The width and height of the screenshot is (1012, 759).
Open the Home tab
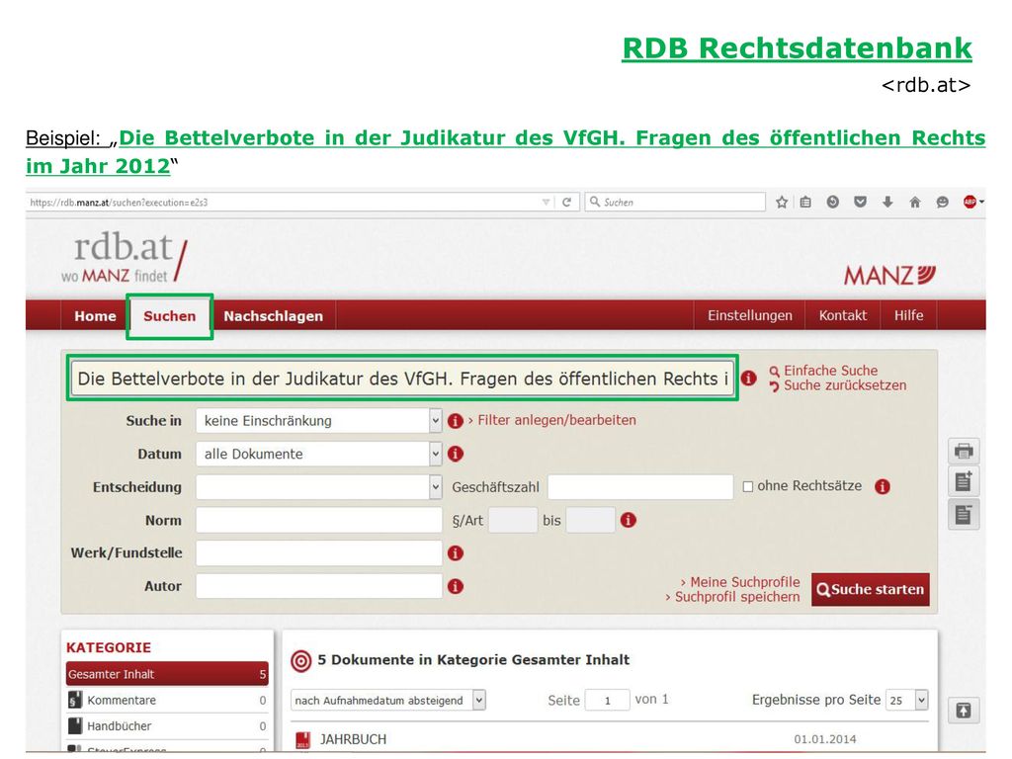(x=95, y=316)
